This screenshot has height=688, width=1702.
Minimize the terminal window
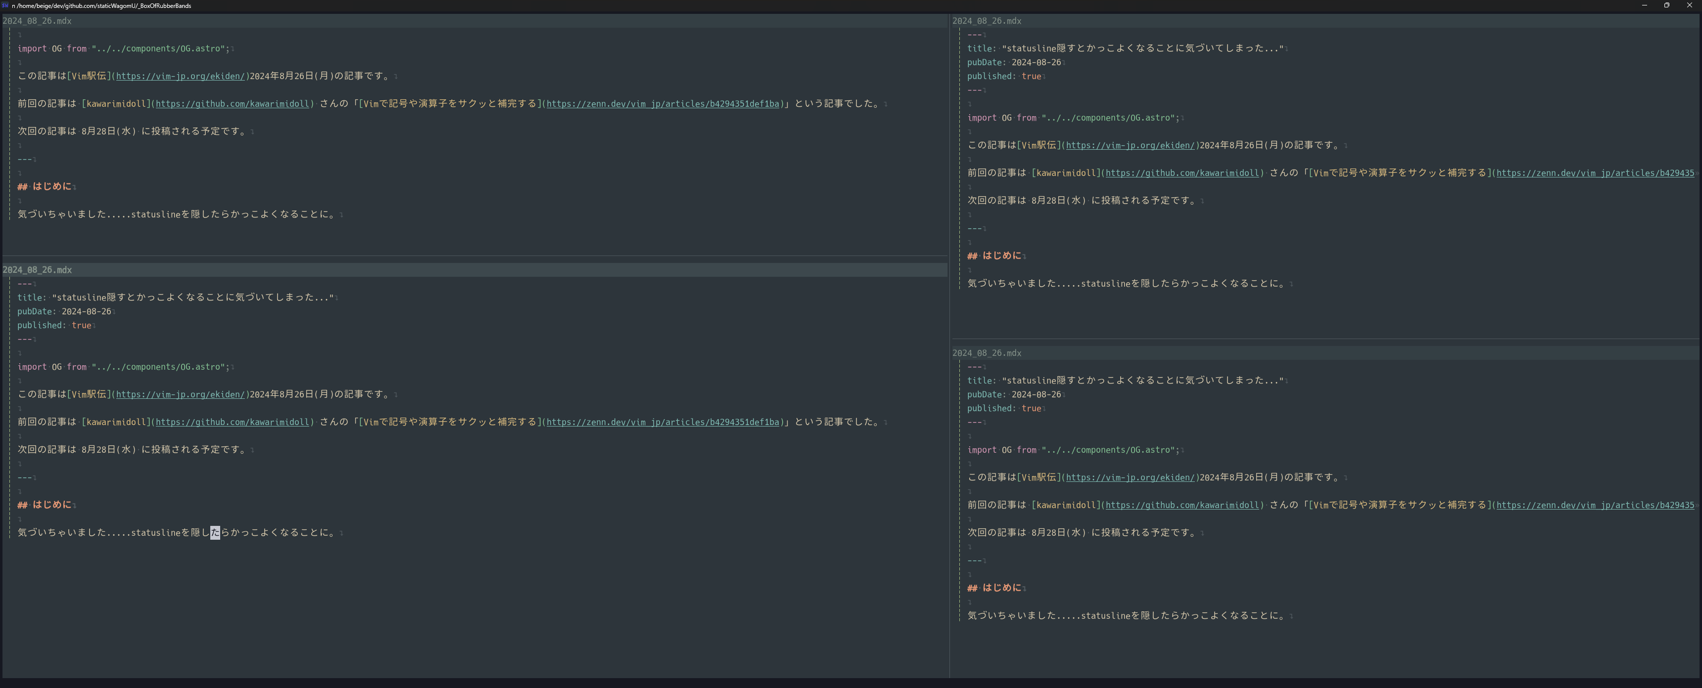(1644, 5)
